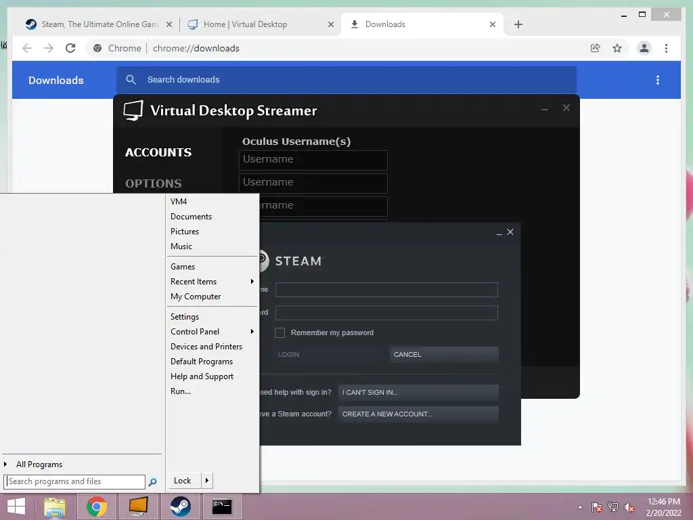Close the Steam tab

pyautogui.click(x=169, y=24)
